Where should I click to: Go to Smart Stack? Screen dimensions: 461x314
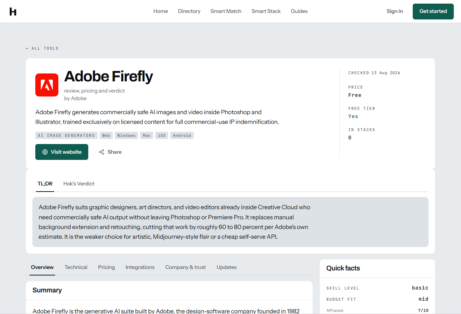[x=266, y=11]
